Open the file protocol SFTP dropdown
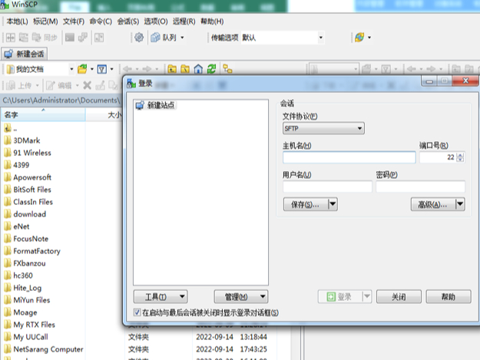This screenshot has height=360, width=480. (323, 128)
